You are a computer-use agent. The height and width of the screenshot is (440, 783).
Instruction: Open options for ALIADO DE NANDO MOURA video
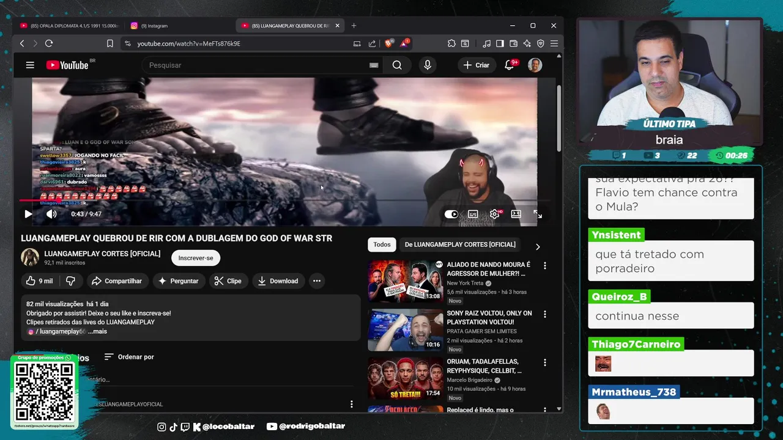(544, 266)
